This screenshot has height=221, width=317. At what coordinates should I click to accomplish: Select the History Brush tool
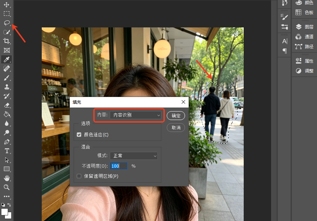(x=6, y=96)
